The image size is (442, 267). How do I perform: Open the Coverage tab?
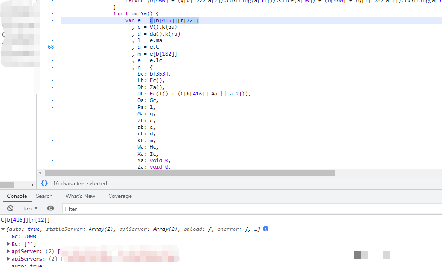point(120,196)
